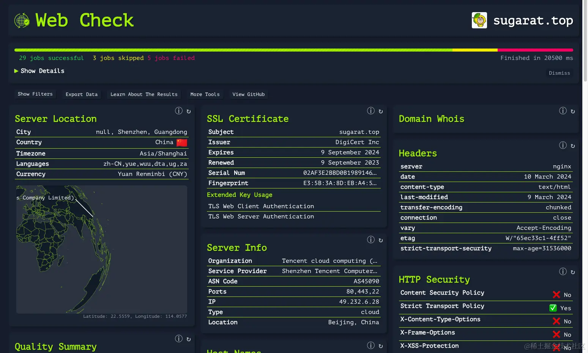Click 'Extended Key Usage' heading

pyautogui.click(x=240, y=195)
